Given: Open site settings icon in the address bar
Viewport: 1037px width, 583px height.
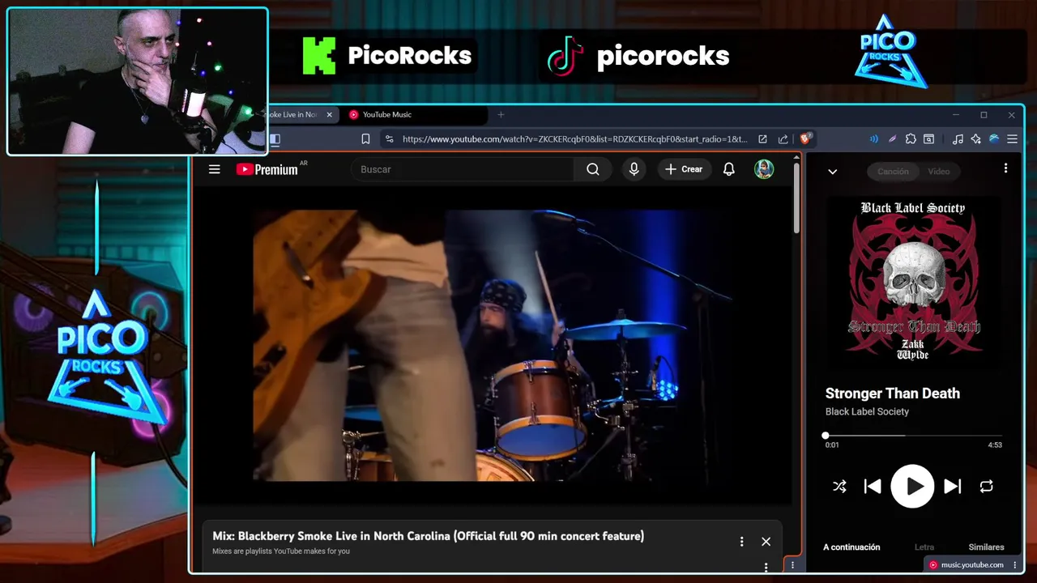Looking at the screenshot, I should pos(390,139).
